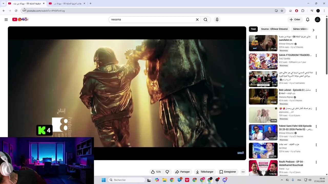Screen dimensions: 328x184
Task: Click Enregistrer to save video
Action: click(x=228, y=172)
